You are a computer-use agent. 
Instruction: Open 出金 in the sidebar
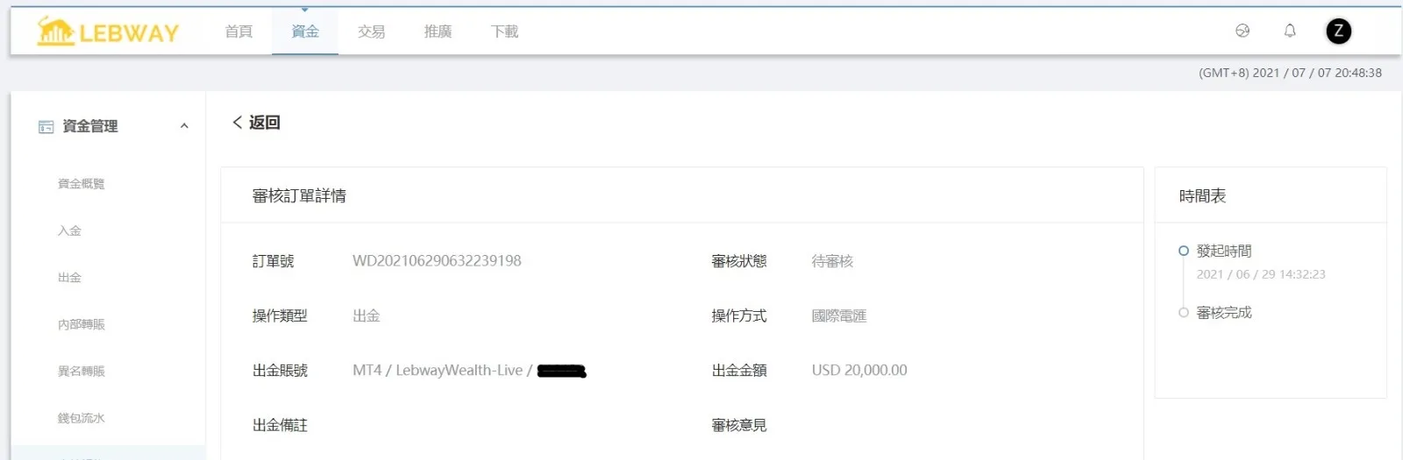pos(69,278)
